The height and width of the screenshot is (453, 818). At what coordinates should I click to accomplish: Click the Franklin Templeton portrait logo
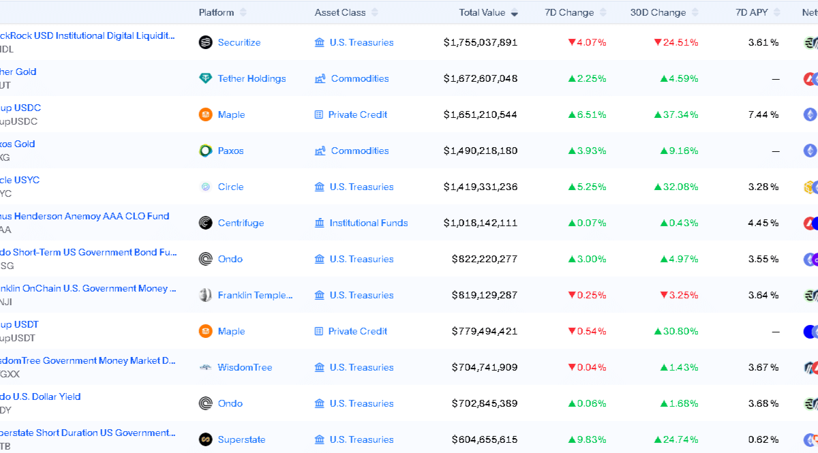[205, 295]
